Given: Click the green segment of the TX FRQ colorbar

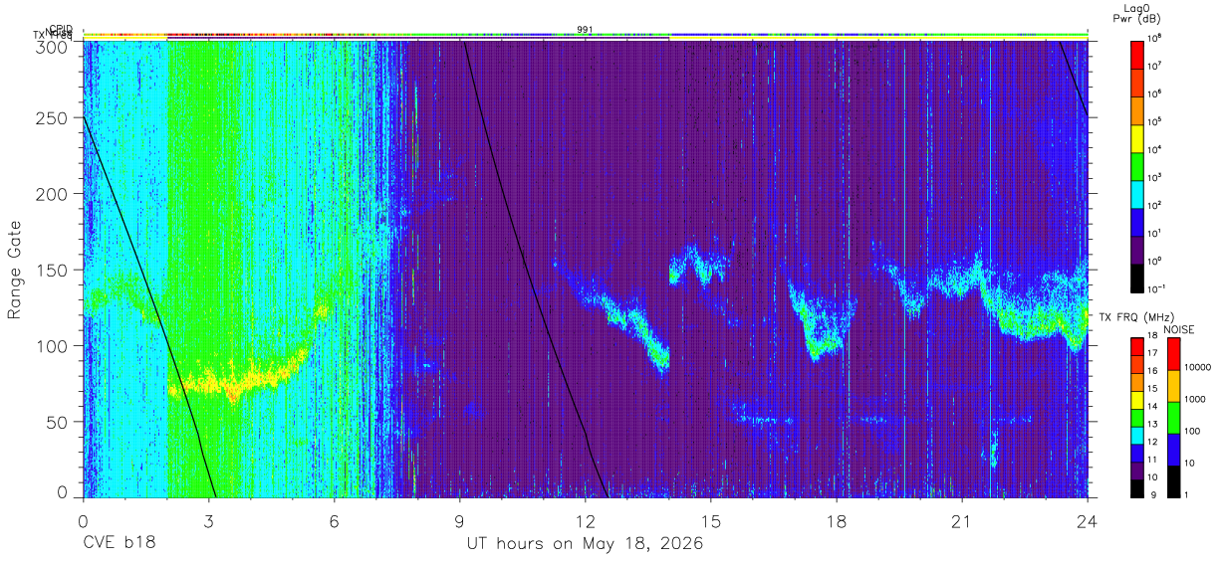Looking at the screenshot, I should (x=1137, y=418).
